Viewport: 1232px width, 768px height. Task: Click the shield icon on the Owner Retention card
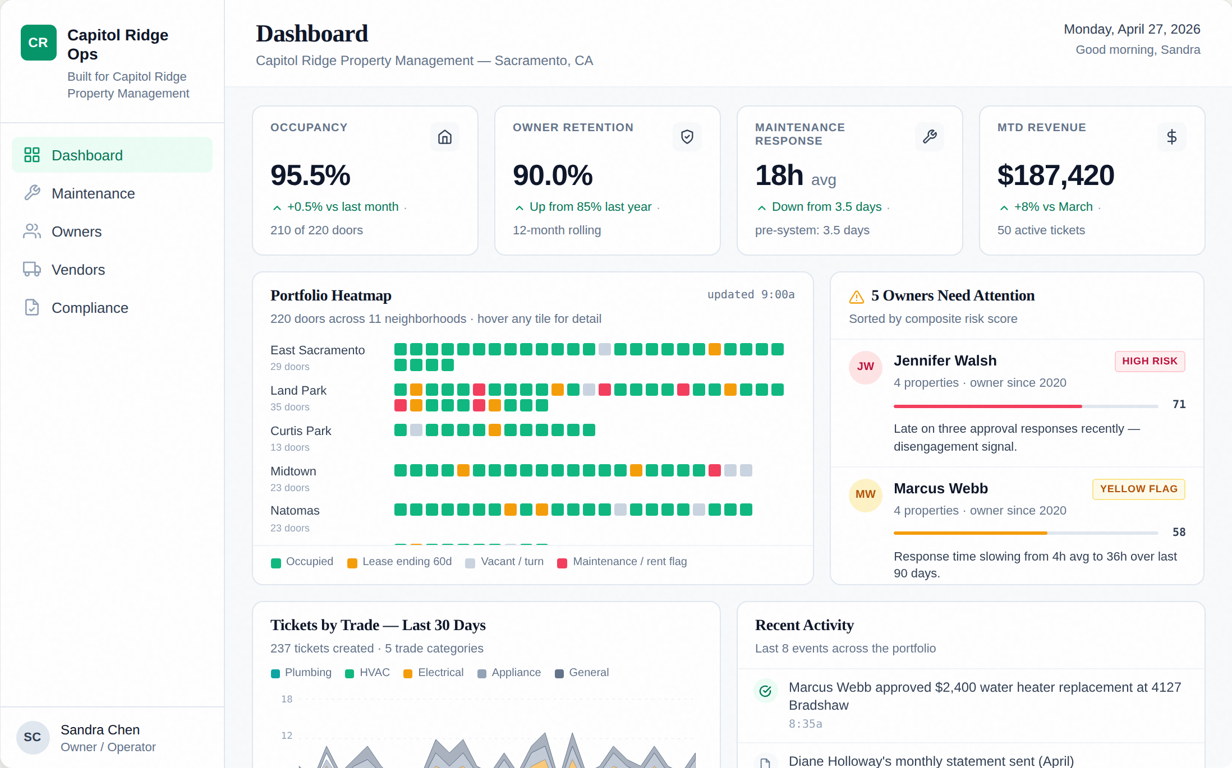[x=687, y=136]
